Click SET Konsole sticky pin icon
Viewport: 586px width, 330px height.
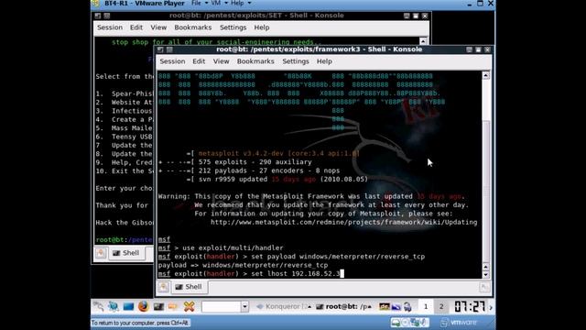click(x=107, y=16)
